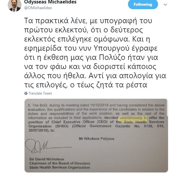The image size is (176, 177).
Task: Click paragraph 5 about the BoD meeting
Action: pos(96,118)
